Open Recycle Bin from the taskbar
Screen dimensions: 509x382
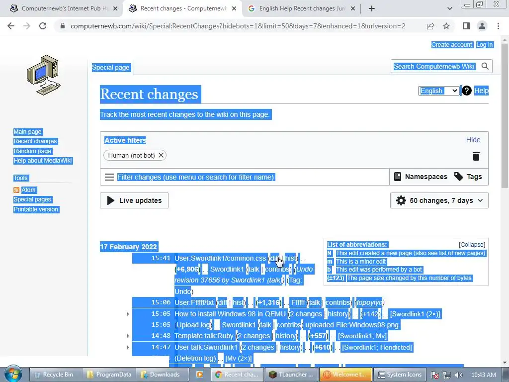55,375
